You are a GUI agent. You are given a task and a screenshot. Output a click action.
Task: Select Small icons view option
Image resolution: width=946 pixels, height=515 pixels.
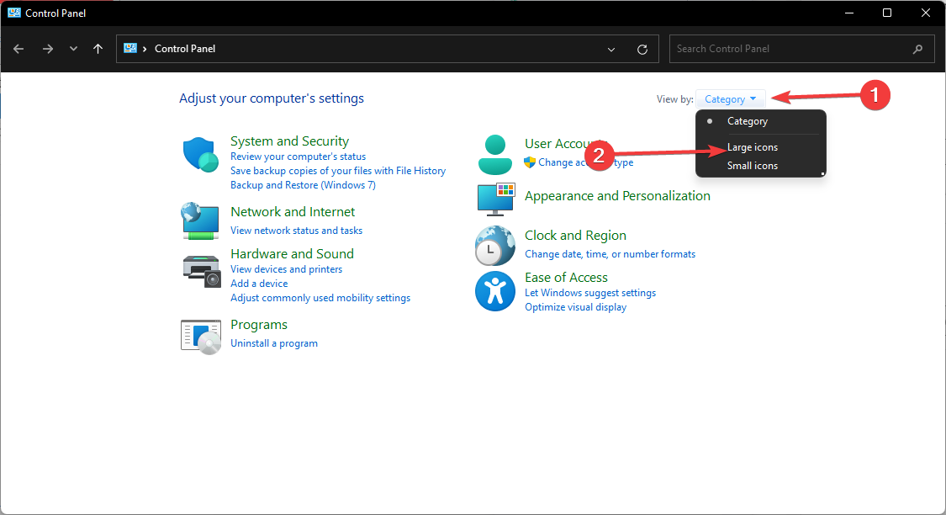[x=753, y=166]
